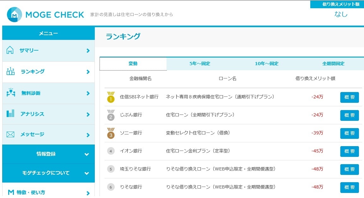Viewport: 364px width, 198px height.
Task: Click bank name 埼玉りそな銀行
Action: [135, 169]
